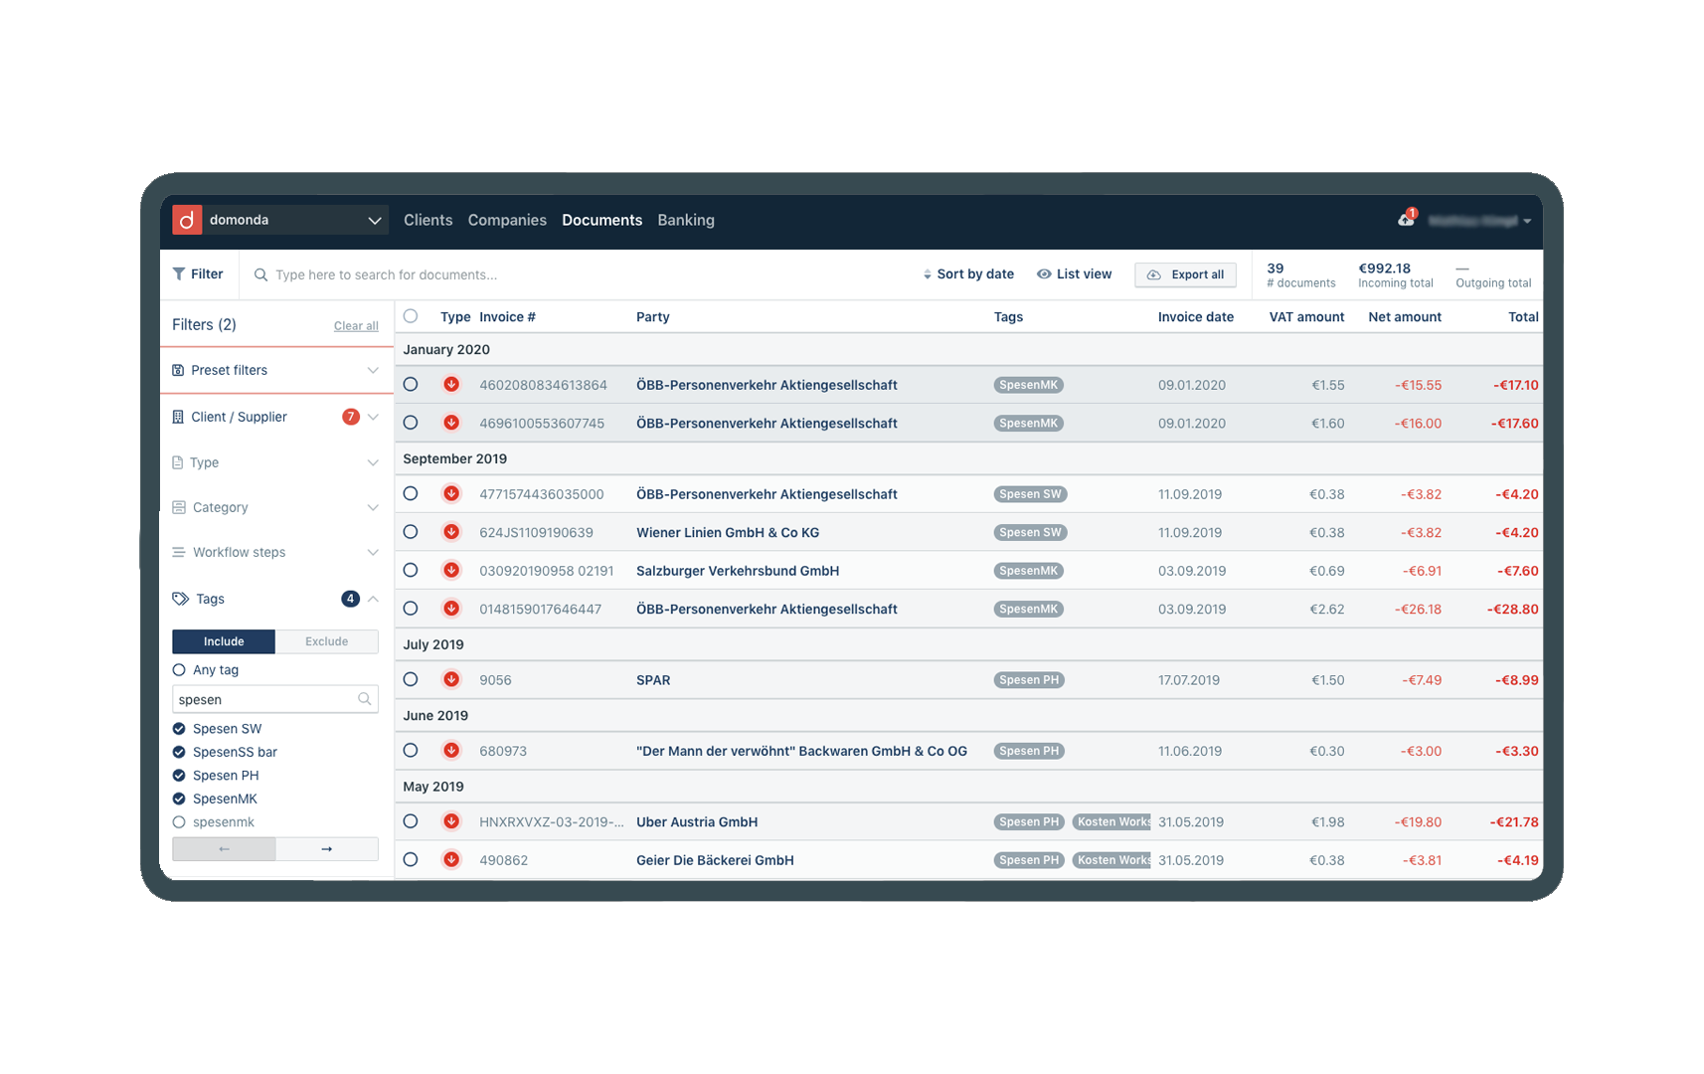This screenshot has width=1704, height=1074.
Task: Click the Filter funnel icon
Action: pyautogui.click(x=179, y=274)
